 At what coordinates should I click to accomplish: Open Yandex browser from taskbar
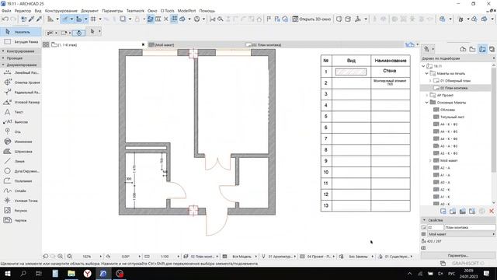click(x=88, y=273)
